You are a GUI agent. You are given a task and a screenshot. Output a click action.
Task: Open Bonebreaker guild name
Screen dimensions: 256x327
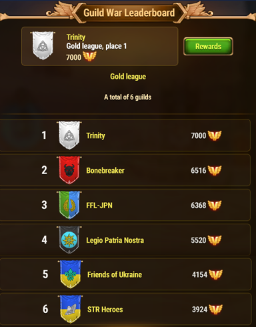click(105, 171)
